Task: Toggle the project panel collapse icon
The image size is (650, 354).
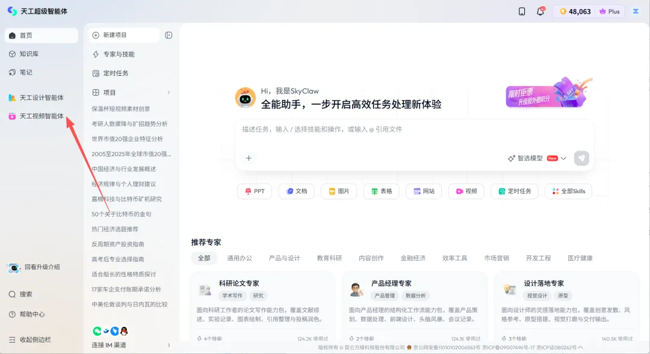Action: [169, 36]
